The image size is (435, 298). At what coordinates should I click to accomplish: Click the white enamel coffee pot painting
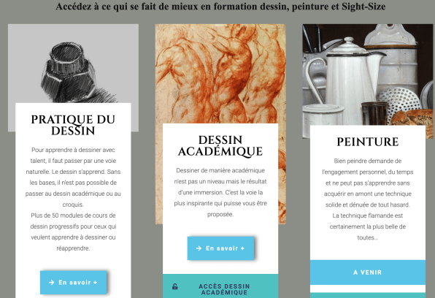368,74
